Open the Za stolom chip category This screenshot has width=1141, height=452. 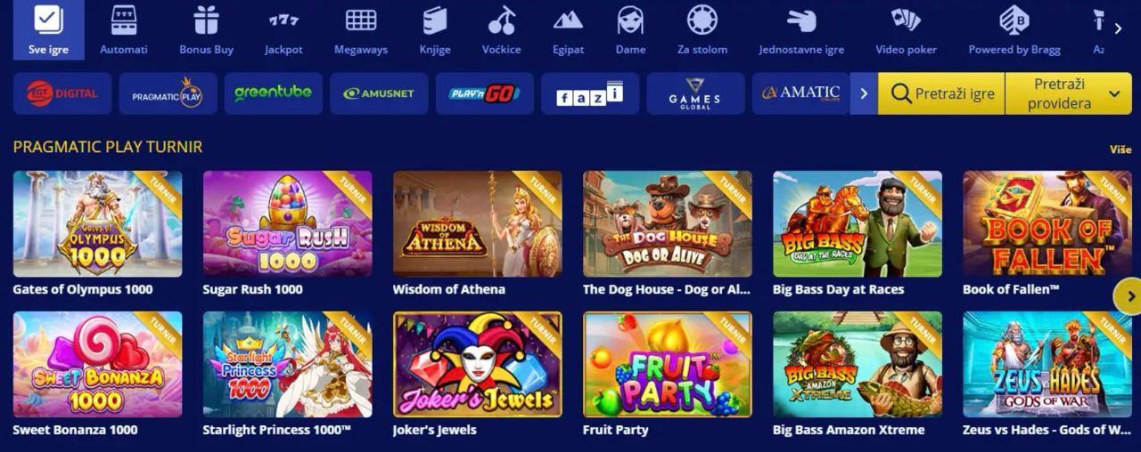click(702, 29)
